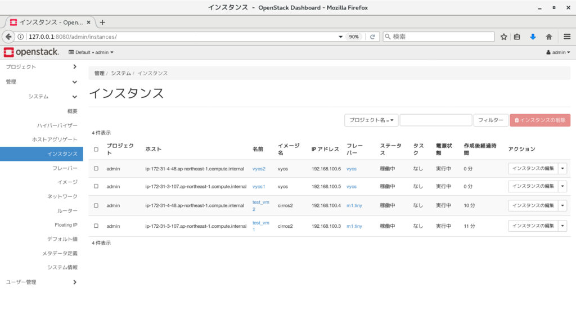576x324 pixels.
Task: Open vyos flavor link for 192.168.100.6
Action: pyautogui.click(x=352, y=169)
